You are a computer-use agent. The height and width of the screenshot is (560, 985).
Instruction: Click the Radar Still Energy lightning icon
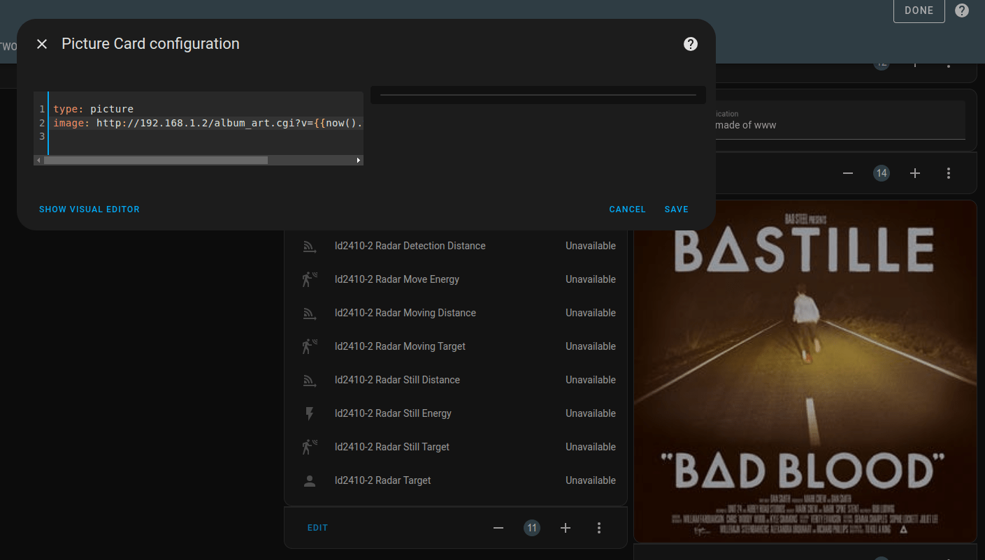(x=310, y=413)
